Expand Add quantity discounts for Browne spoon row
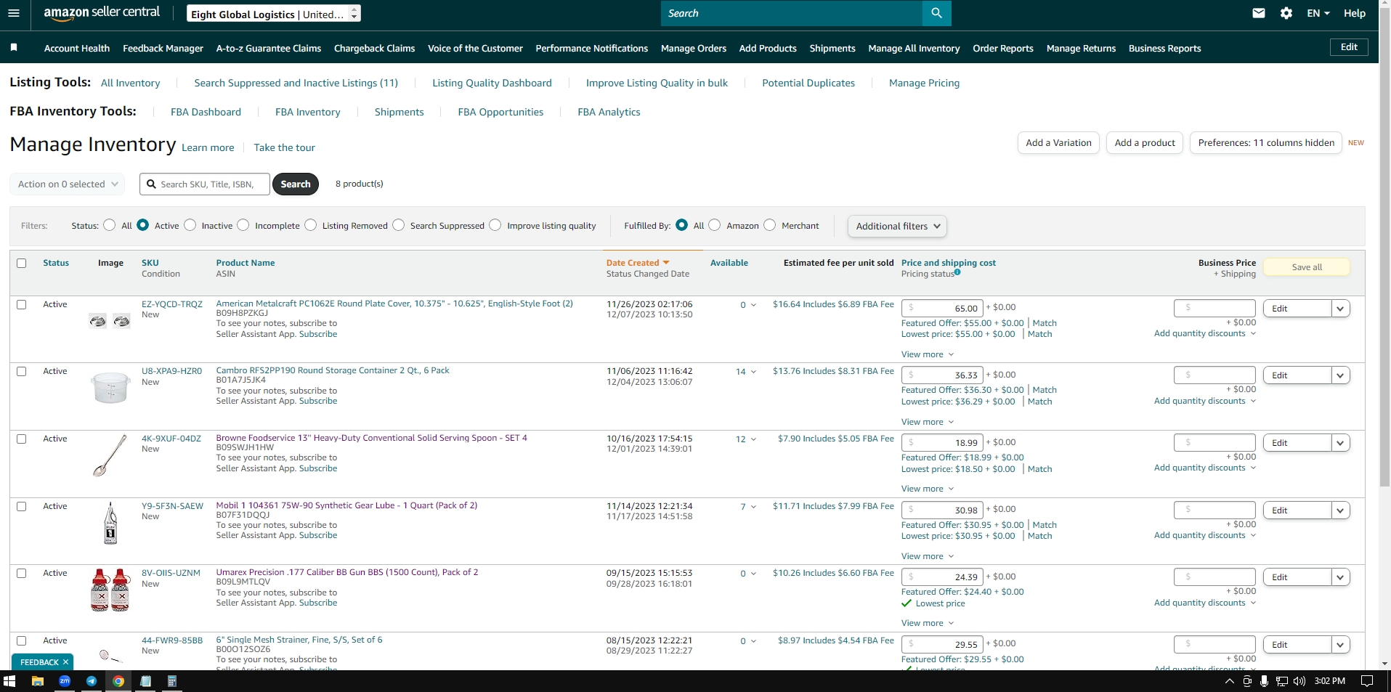1391x692 pixels. (x=1205, y=468)
